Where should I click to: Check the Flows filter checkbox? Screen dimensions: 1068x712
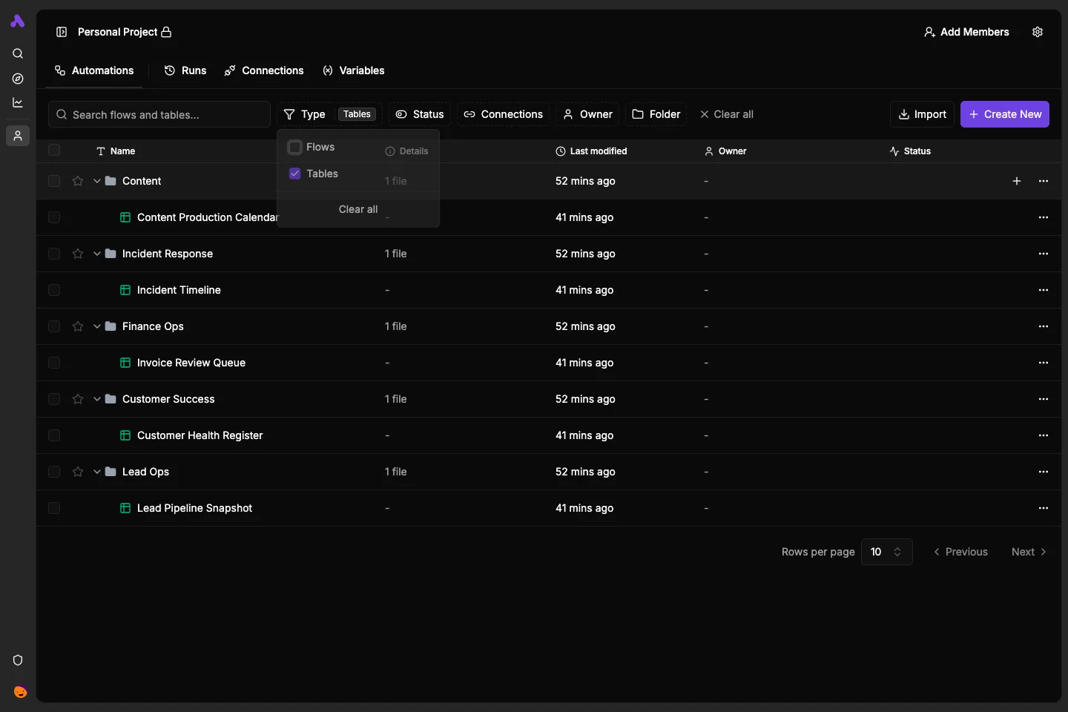click(294, 147)
